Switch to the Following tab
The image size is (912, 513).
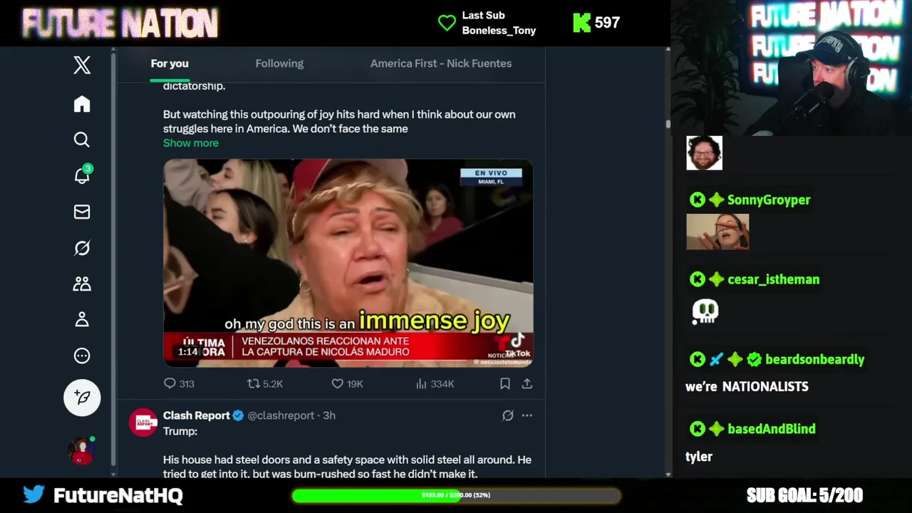(x=279, y=63)
